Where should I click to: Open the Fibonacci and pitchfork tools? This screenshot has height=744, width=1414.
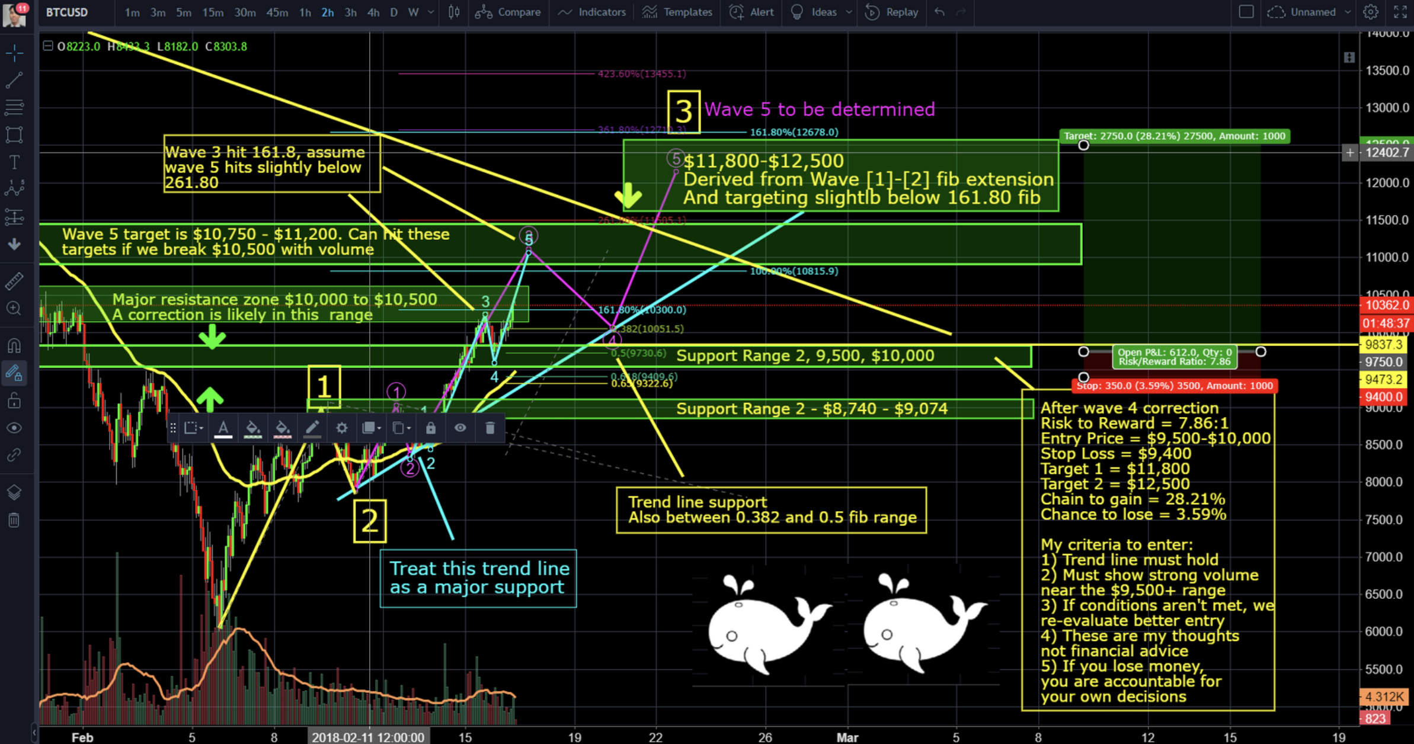[x=14, y=107]
